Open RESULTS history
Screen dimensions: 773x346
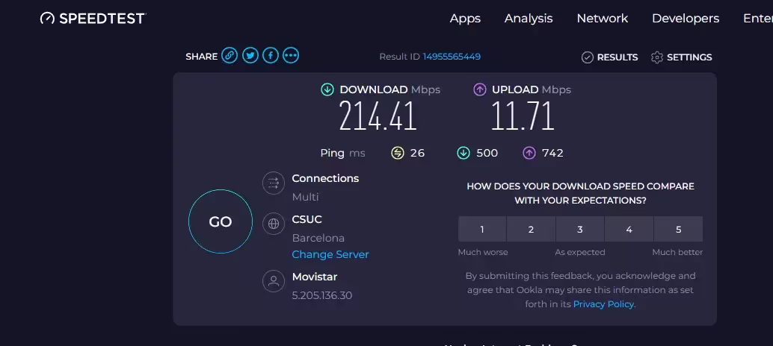point(618,57)
